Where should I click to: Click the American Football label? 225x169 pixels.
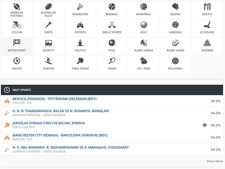[x=17, y=14]
